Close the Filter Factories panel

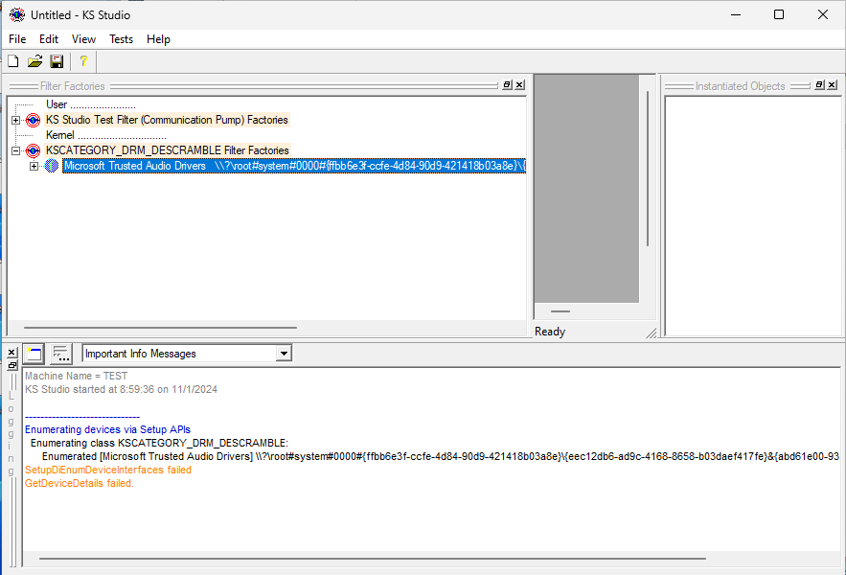(519, 84)
